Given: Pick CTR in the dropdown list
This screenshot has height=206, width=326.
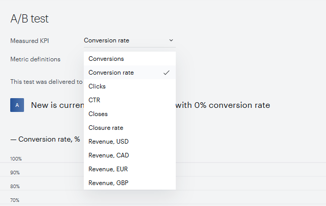Looking at the screenshot, I should coord(129,100).
